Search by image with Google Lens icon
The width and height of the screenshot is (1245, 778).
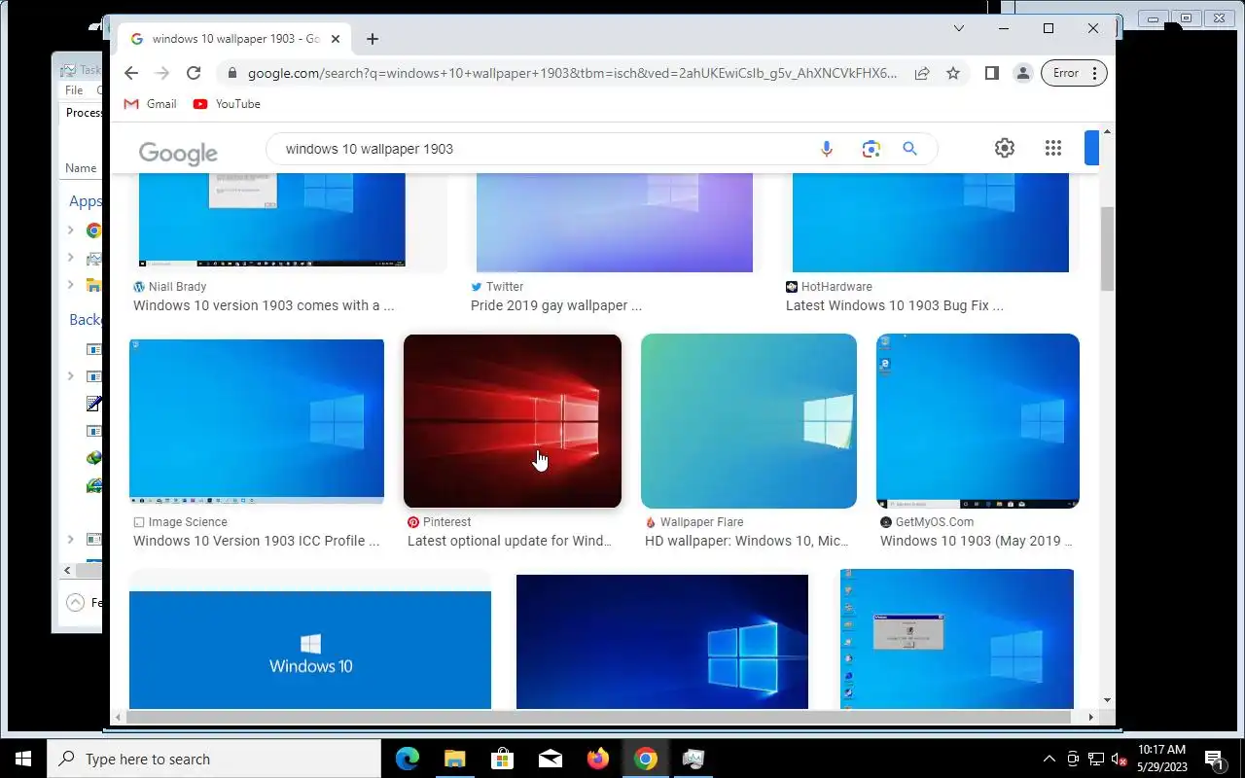point(871,149)
